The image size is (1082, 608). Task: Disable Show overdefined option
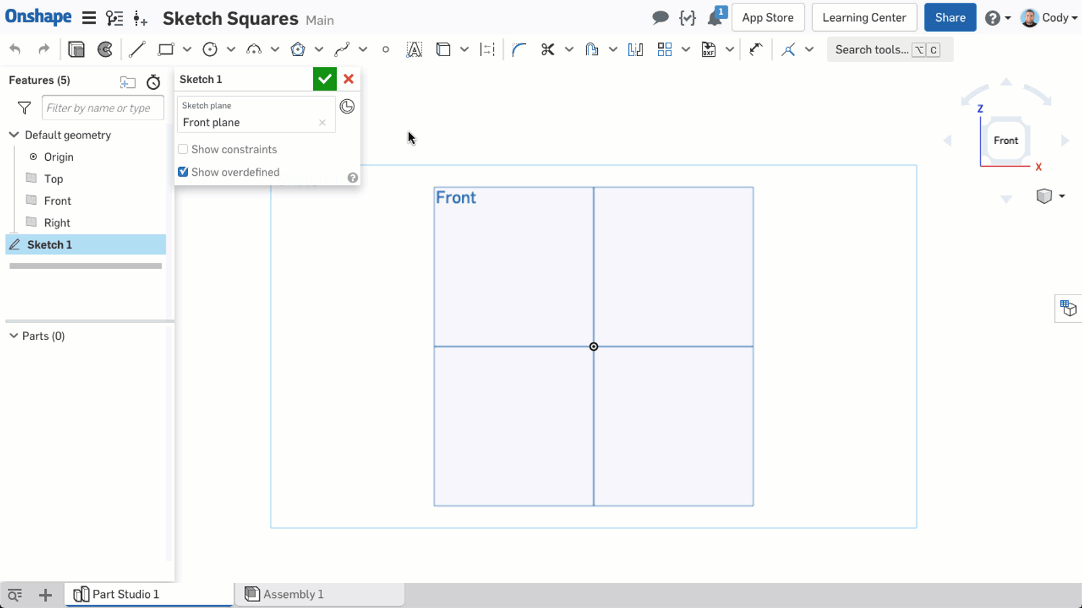click(183, 172)
